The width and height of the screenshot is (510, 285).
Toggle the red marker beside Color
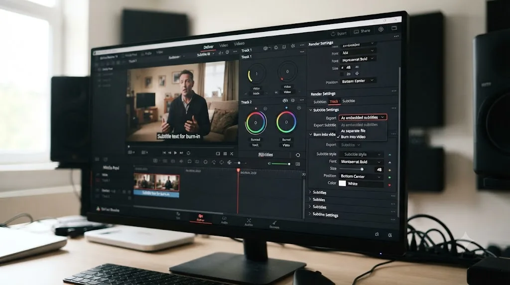[x=389, y=185]
